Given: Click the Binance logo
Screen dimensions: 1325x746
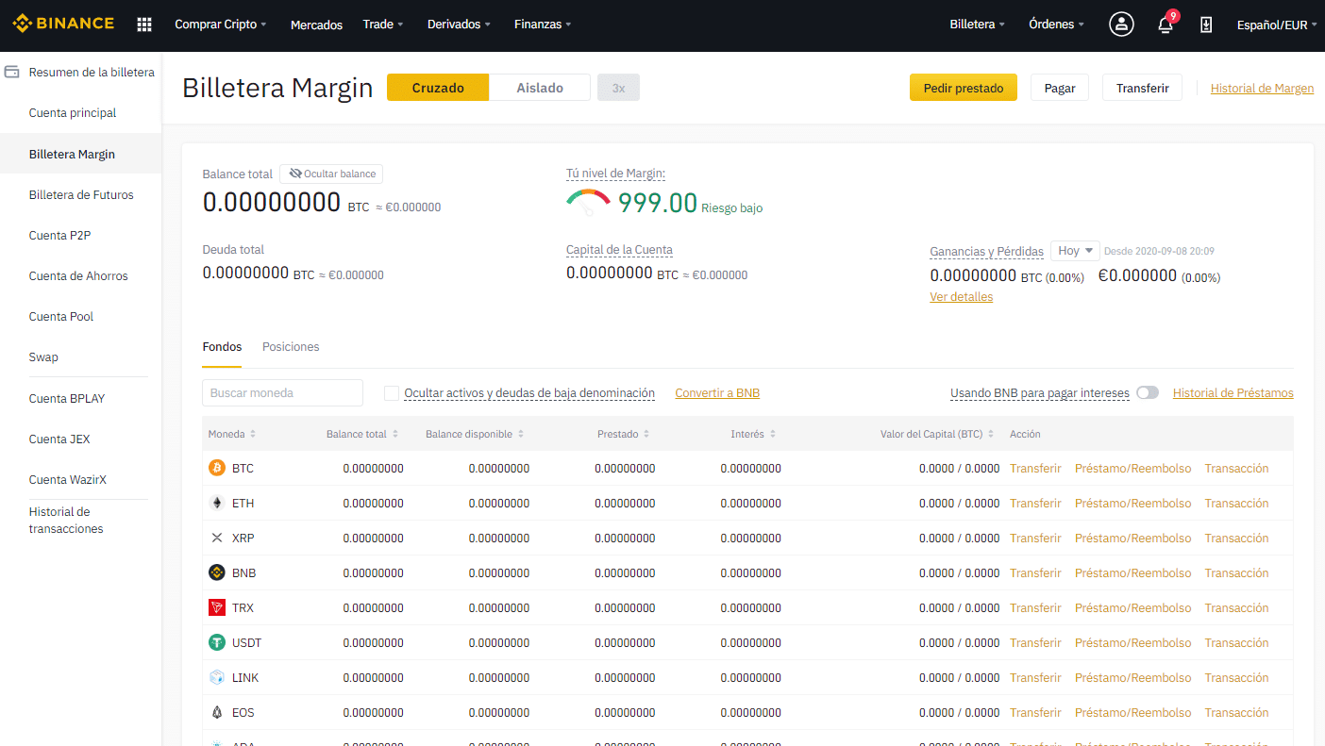Looking at the screenshot, I should (x=63, y=24).
